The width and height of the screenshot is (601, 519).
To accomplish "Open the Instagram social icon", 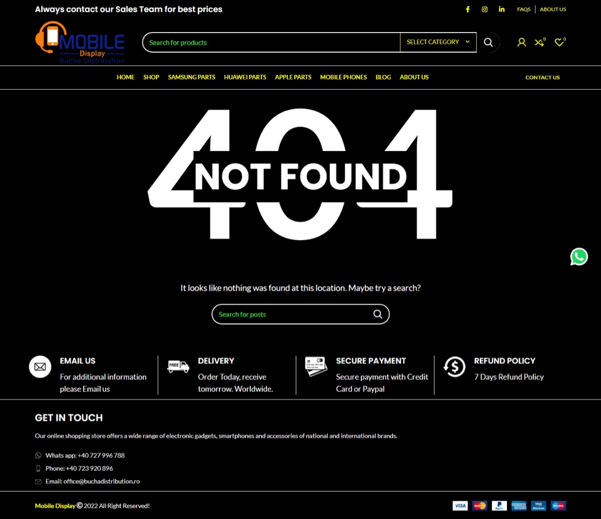I will [x=485, y=9].
